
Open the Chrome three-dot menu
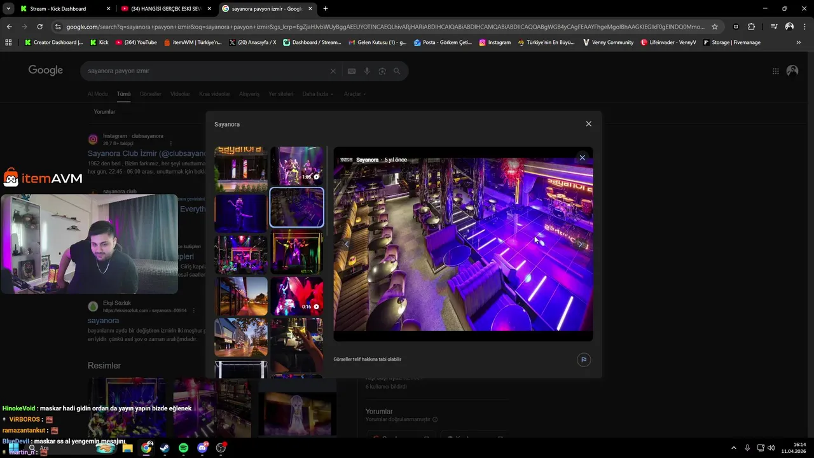(804, 27)
